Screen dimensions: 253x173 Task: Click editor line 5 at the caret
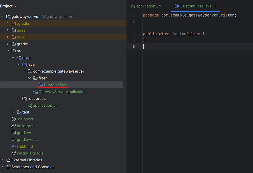tap(143, 46)
